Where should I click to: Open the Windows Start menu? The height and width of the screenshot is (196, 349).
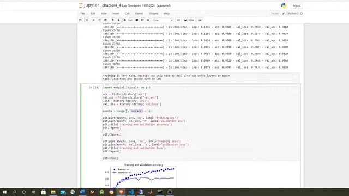5,192
